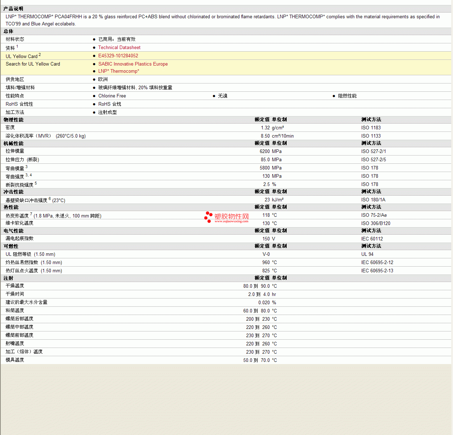This screenshot has height=435, width=453.
Task: Click the ISO 180/1A test method
Action: point(373,200)
